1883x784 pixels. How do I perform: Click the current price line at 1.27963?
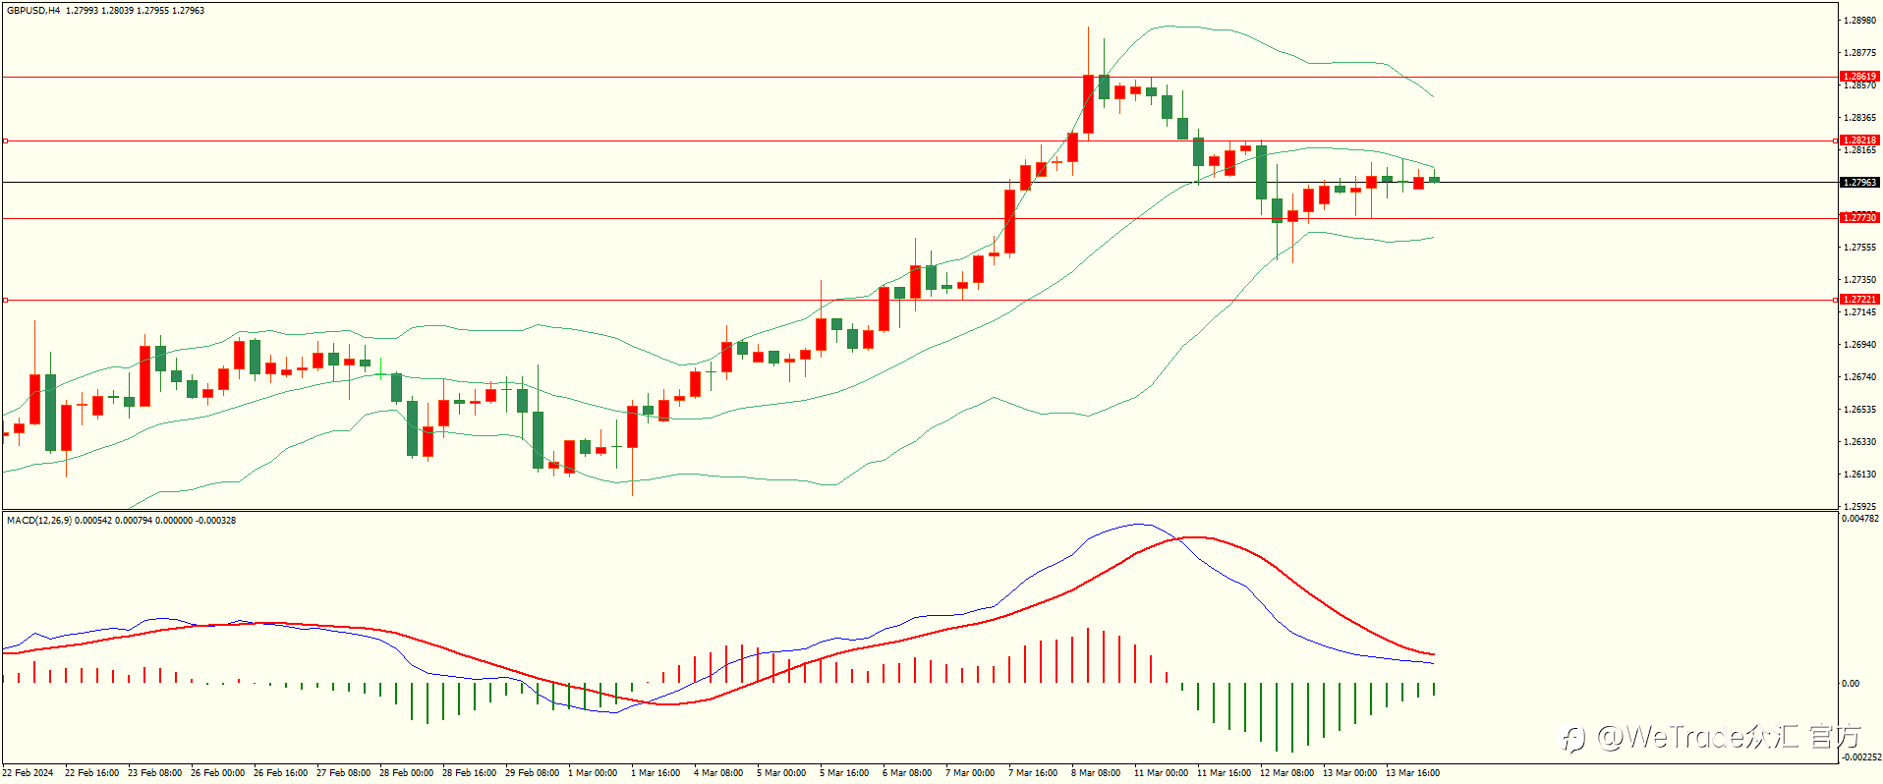pos(919,182)
